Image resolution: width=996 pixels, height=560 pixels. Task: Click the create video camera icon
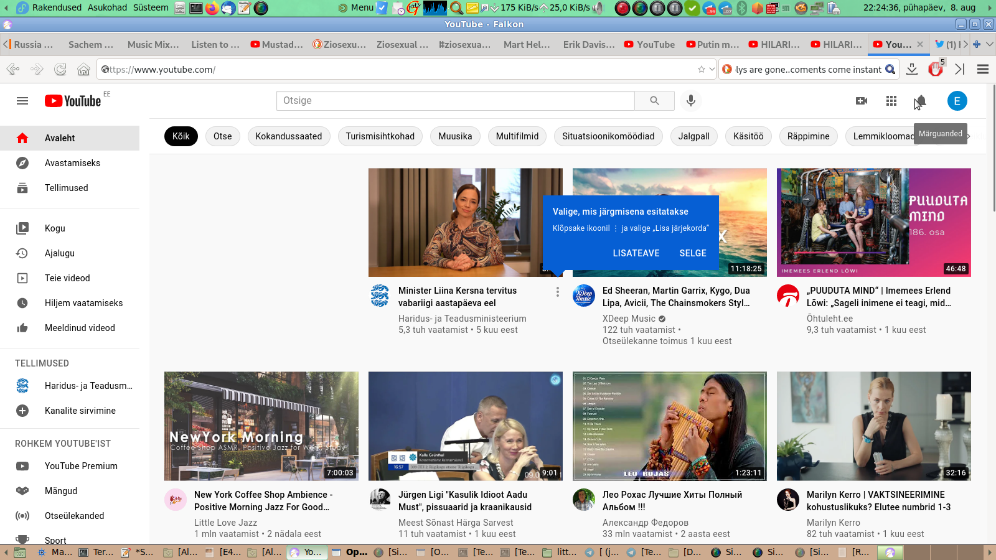pos(862,101)
